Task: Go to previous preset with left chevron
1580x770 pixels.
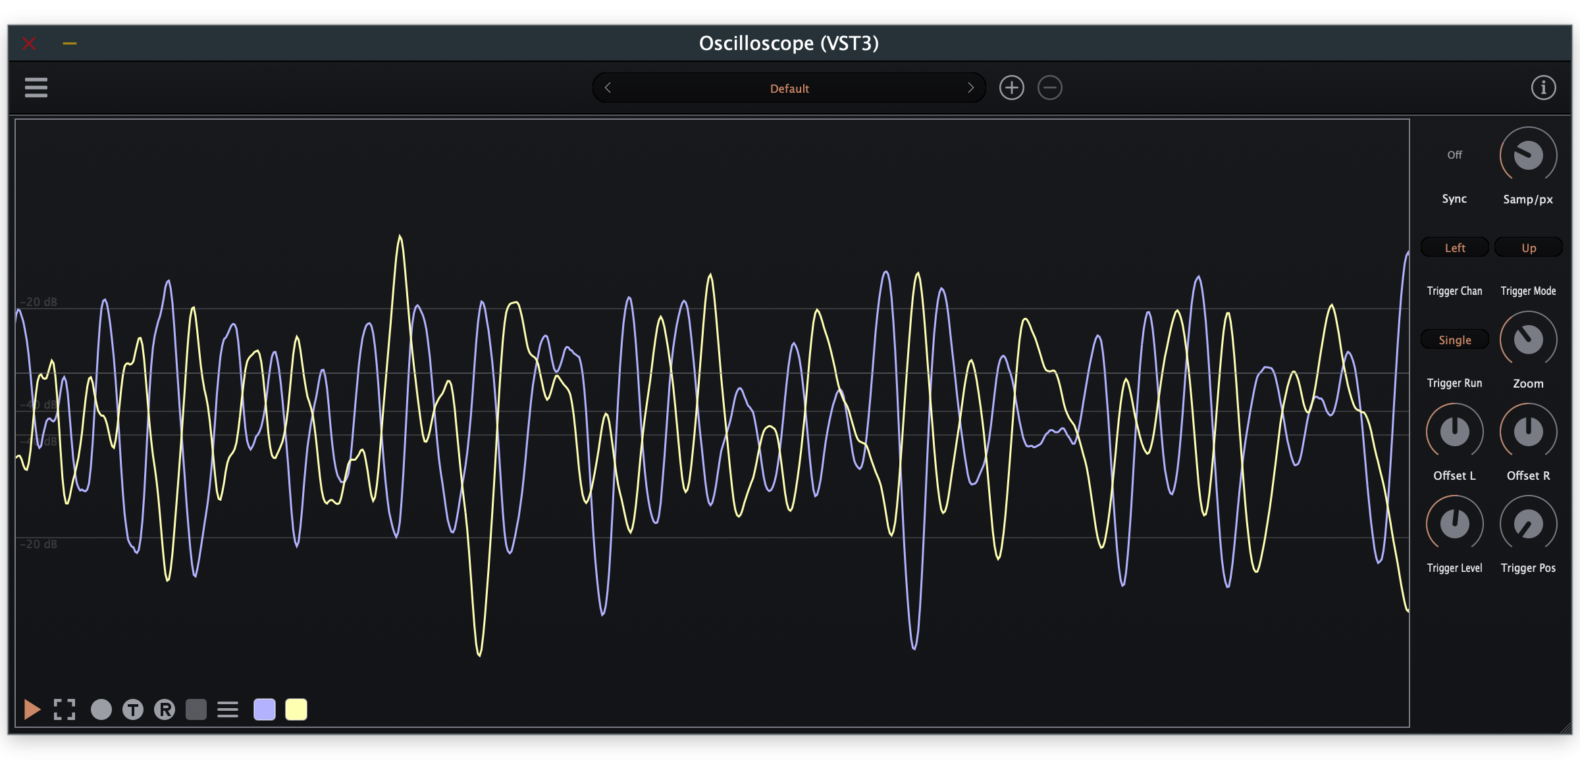Action: [x=608, y=88]
